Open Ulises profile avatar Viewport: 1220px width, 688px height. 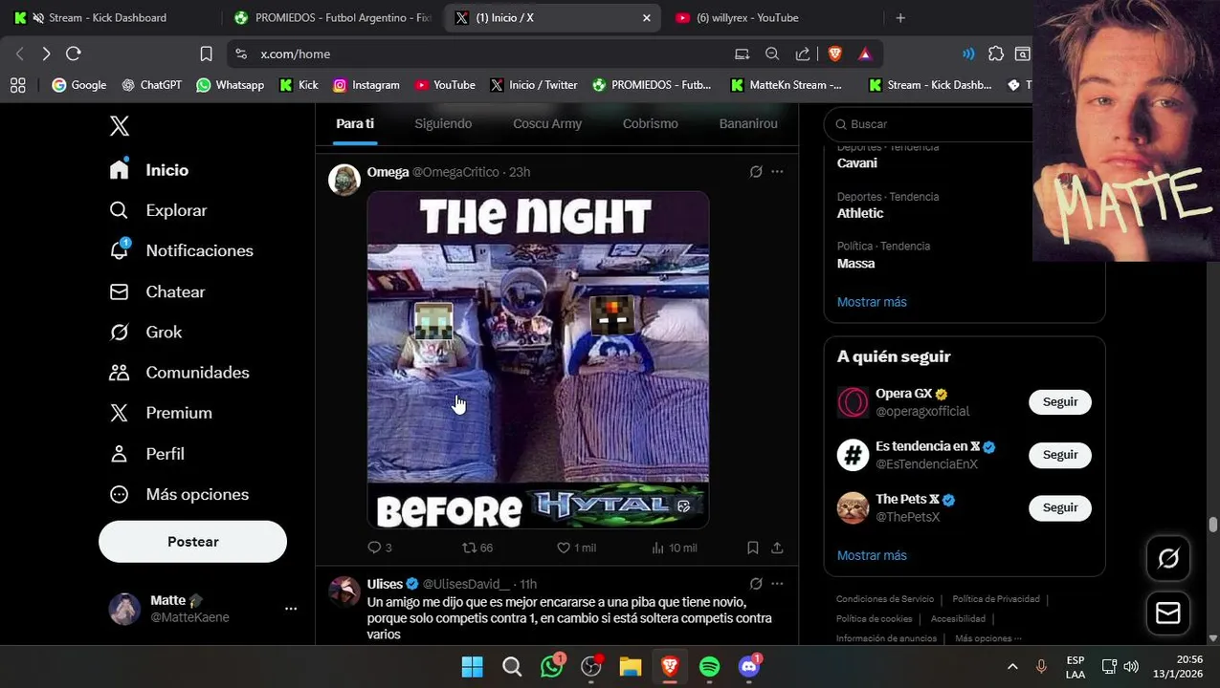tap(344, 591)
